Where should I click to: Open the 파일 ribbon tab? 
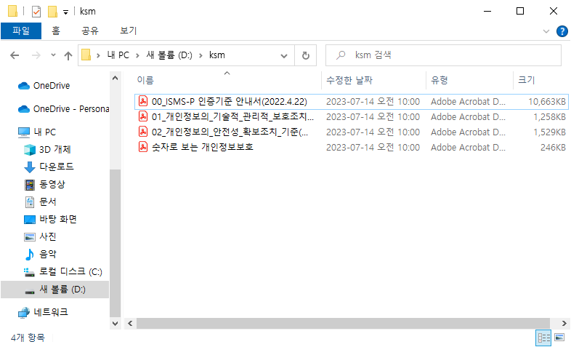tap(21, 31)
